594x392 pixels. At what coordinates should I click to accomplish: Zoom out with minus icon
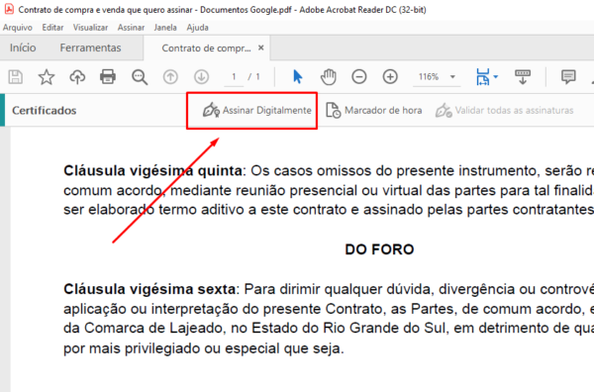[x=359, y=77]
